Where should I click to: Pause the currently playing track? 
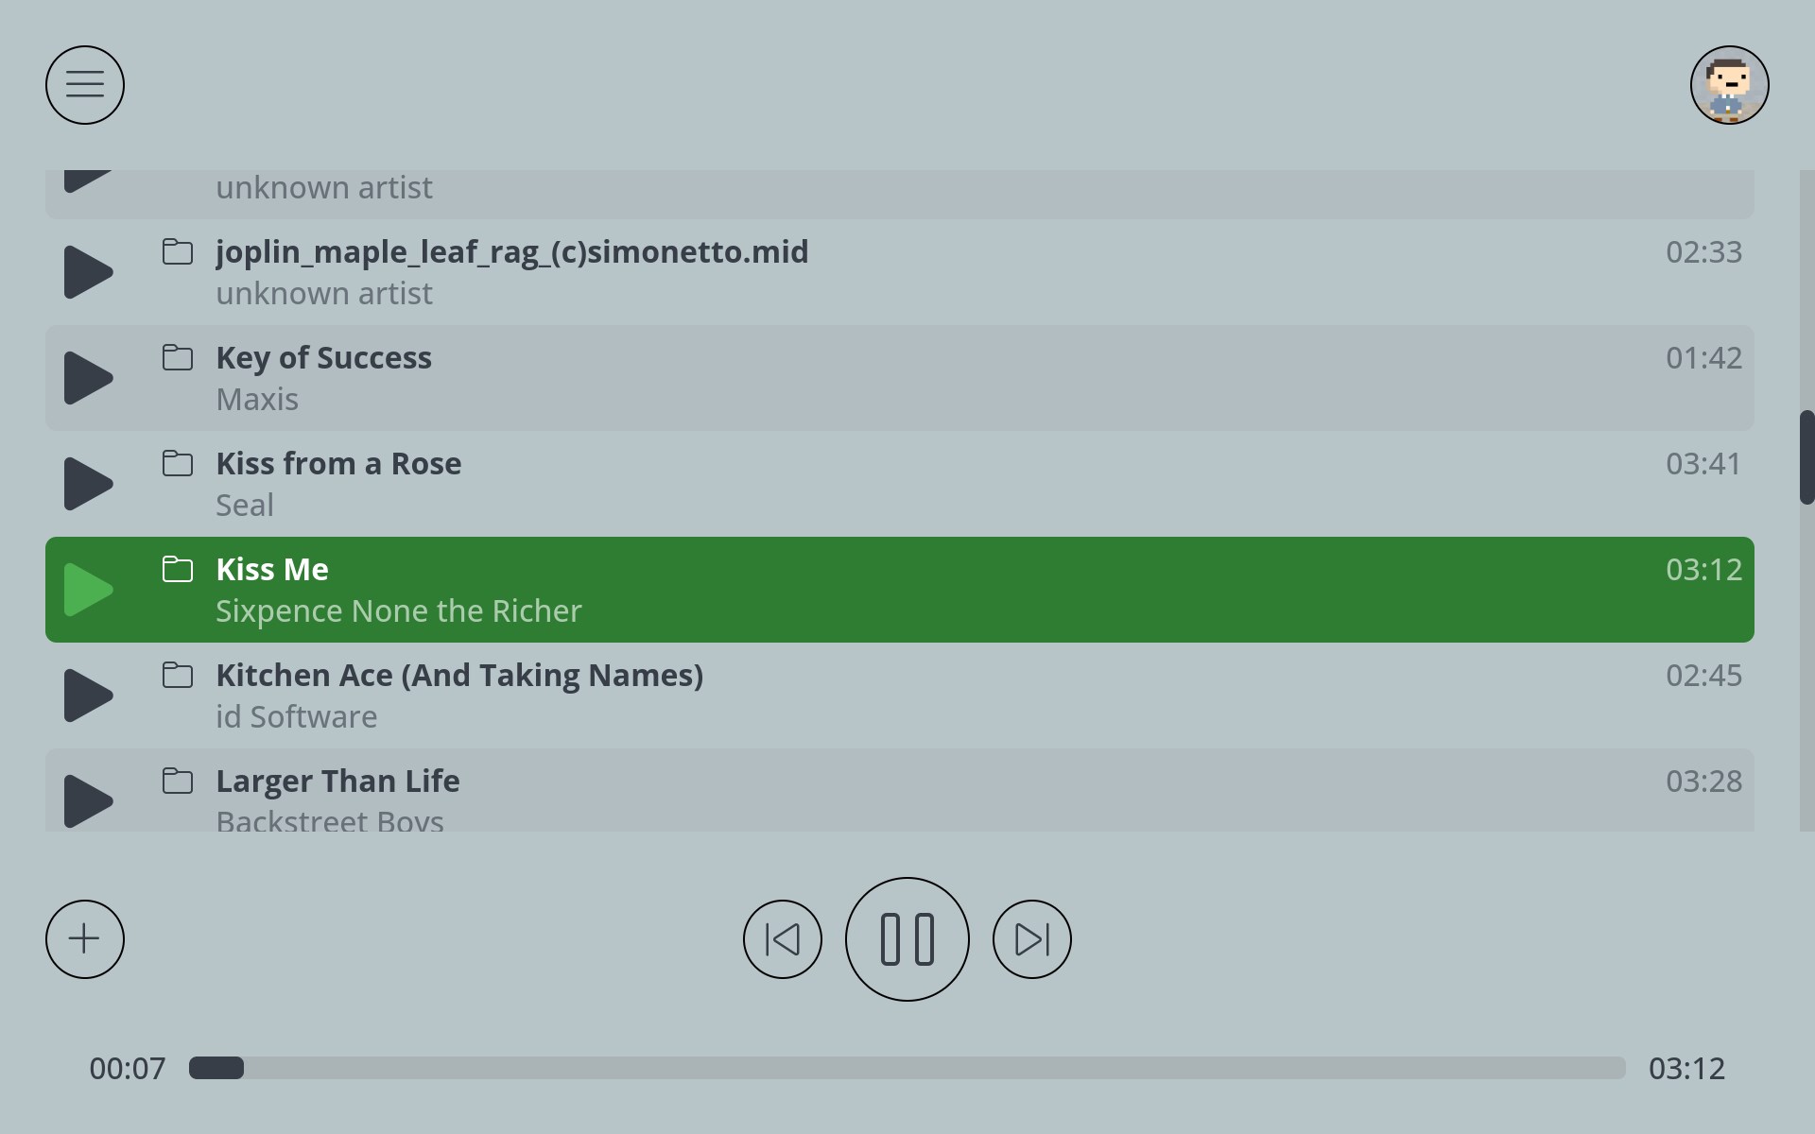pyautogui.click(x=907, y=939)
